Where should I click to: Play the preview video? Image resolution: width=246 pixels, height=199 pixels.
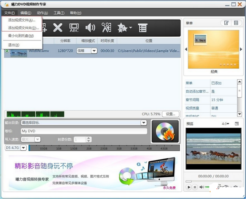click(x=189, y=187)
